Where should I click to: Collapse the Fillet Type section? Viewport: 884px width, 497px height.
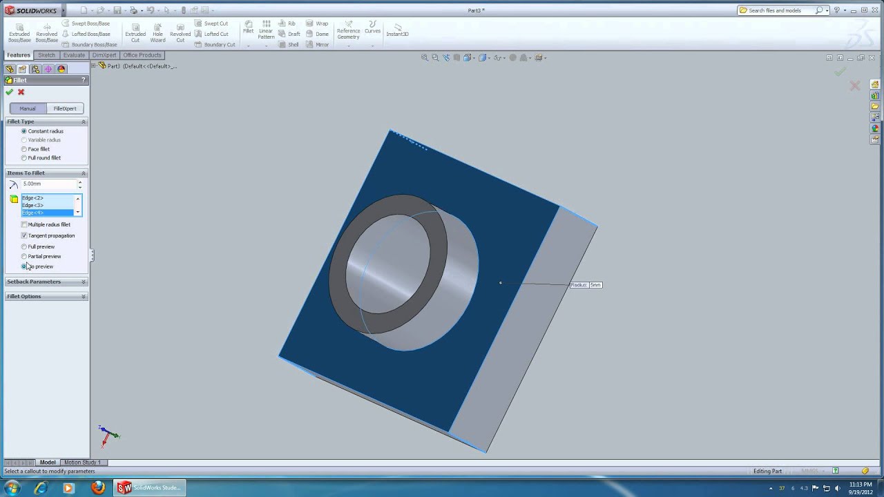click(x=84, y=121)
